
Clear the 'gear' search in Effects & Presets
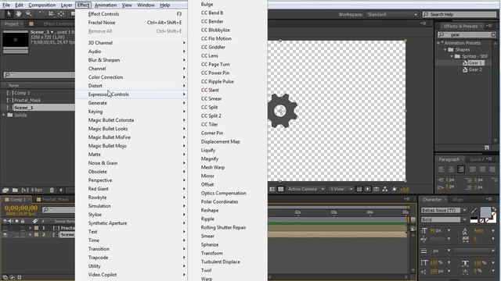pos(493,34)
